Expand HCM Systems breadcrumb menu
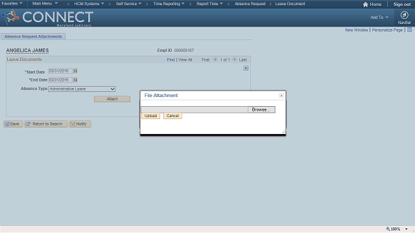Image resolution: width=415 pixels, height=233 pixels. tap(89, 4)
